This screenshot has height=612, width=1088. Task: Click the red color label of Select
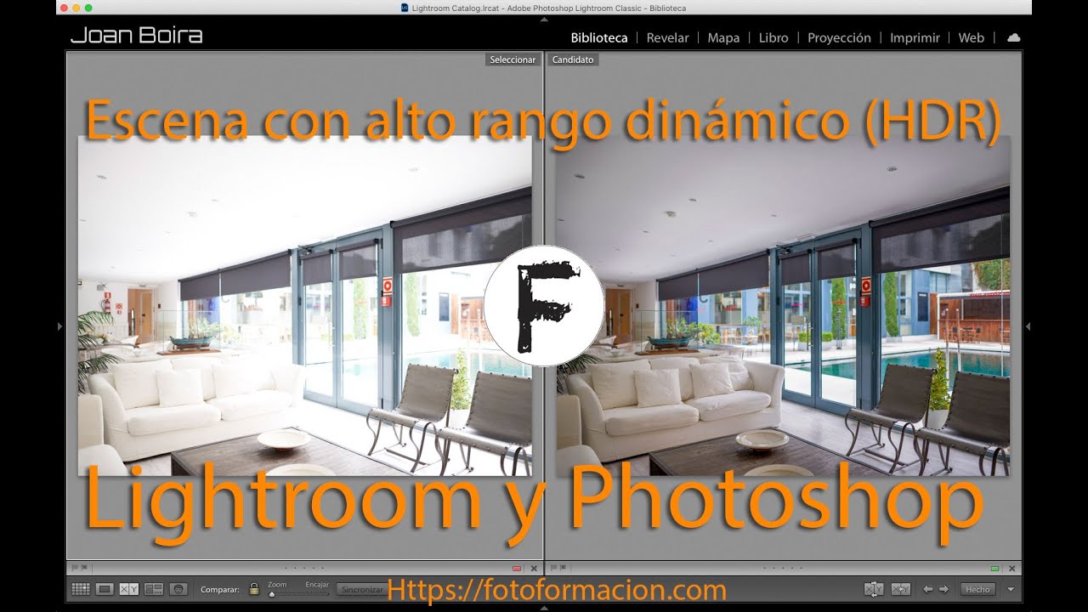click(x=516, y=568)
